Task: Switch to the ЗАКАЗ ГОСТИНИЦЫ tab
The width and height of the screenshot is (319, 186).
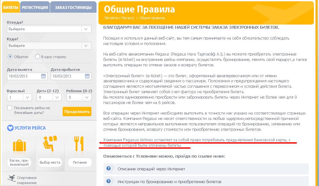Action: (x=73, y=7)
